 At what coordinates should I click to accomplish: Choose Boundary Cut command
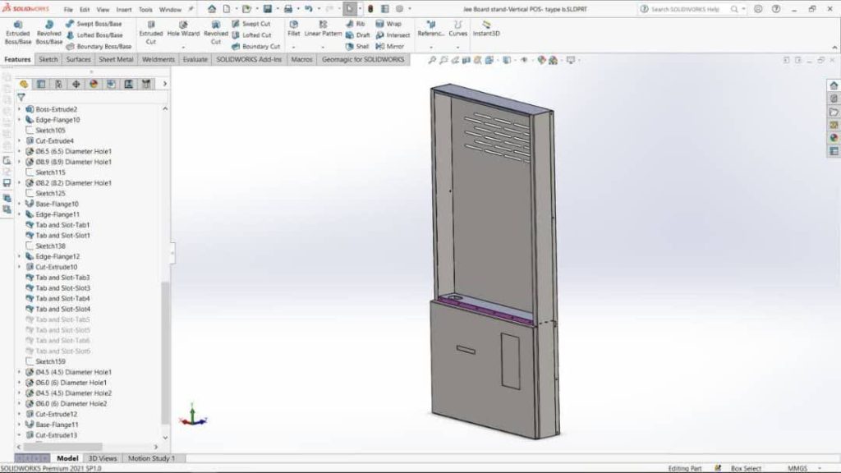tap(256, 47)
